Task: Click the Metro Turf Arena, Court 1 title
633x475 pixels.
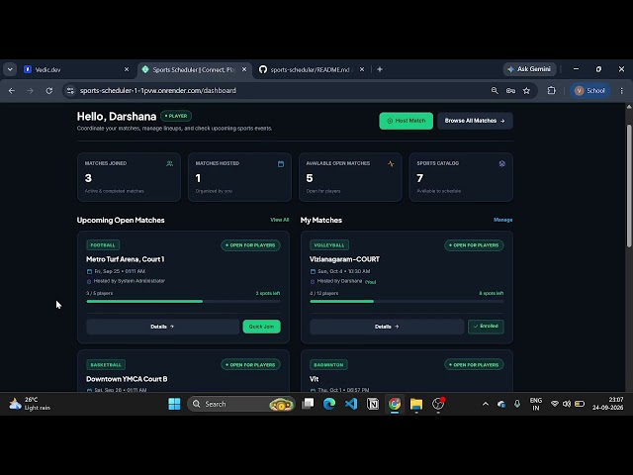Action: 126,259
